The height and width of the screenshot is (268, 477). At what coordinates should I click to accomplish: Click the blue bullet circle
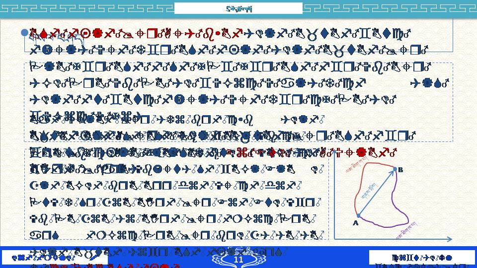24,33
